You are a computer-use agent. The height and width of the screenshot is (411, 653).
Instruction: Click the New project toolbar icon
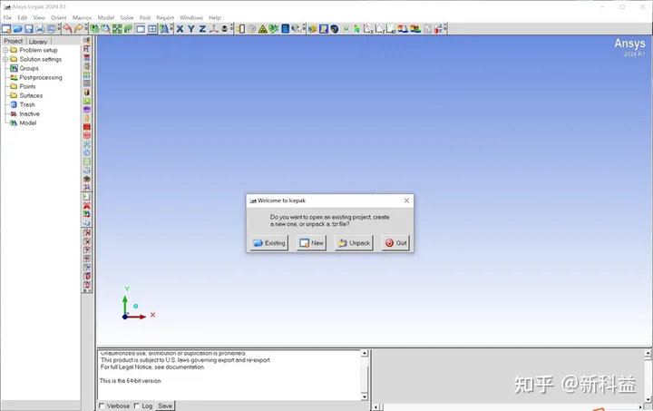pyautogui.click(x=6, y=29)
